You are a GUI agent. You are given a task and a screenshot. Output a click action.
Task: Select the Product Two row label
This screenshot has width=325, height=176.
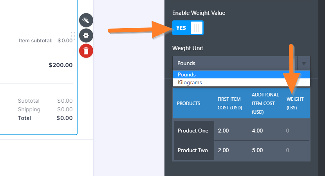click(x=193, y=150)
